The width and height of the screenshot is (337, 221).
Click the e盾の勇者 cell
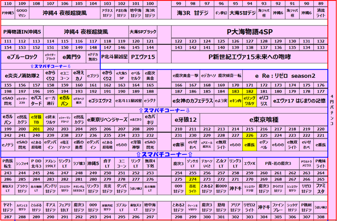click(x=78, y=145)
